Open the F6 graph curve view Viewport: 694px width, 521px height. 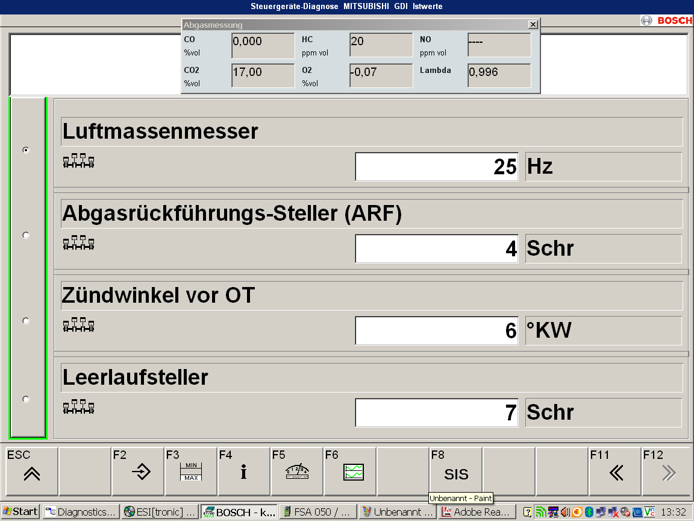350,472
